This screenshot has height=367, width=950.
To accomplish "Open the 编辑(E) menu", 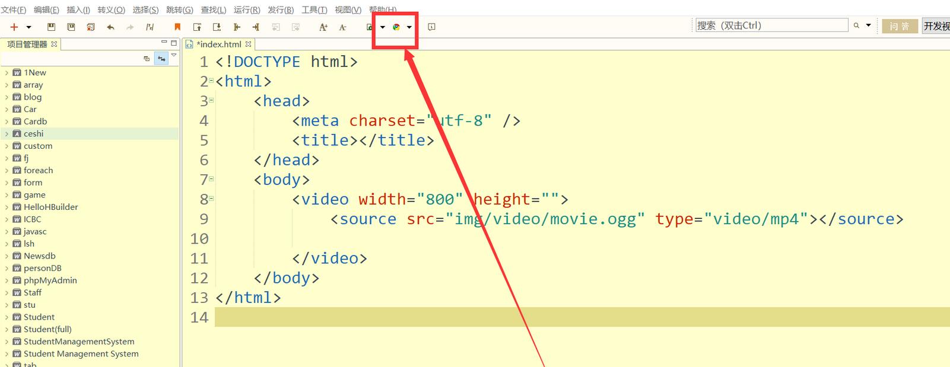I will [x=46, y=9].
